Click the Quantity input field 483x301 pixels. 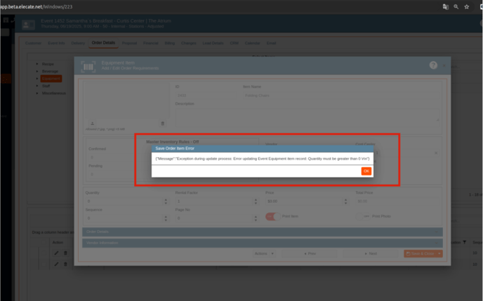[x=126, y=201]
